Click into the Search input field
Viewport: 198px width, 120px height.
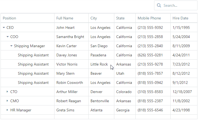pos(179,5)
